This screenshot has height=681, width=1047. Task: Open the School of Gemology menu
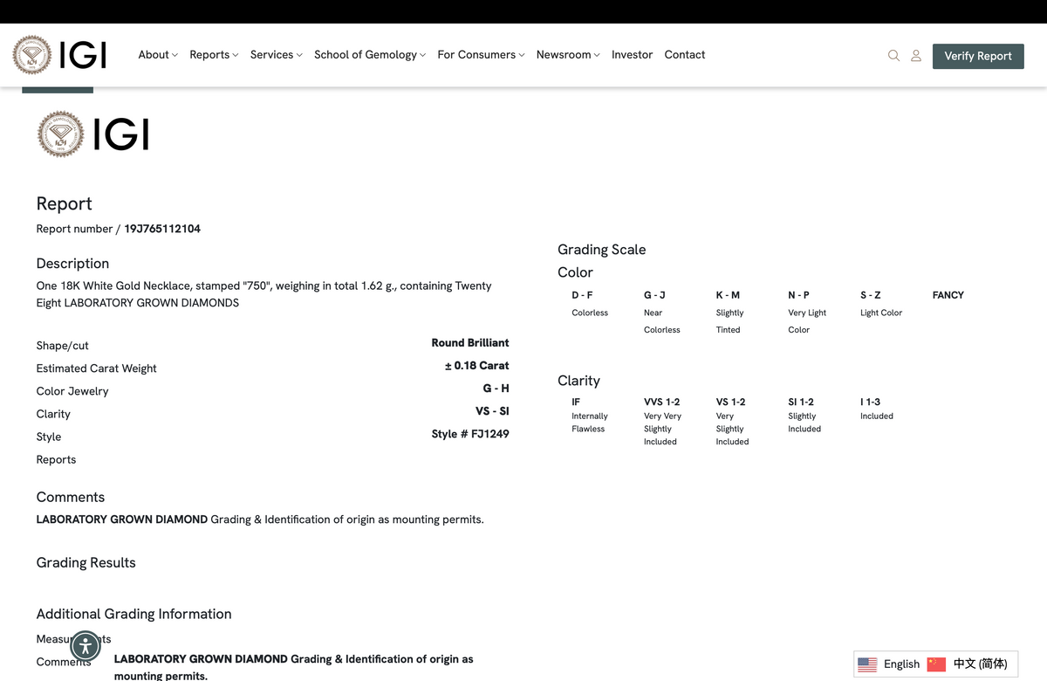click(370, 54)
